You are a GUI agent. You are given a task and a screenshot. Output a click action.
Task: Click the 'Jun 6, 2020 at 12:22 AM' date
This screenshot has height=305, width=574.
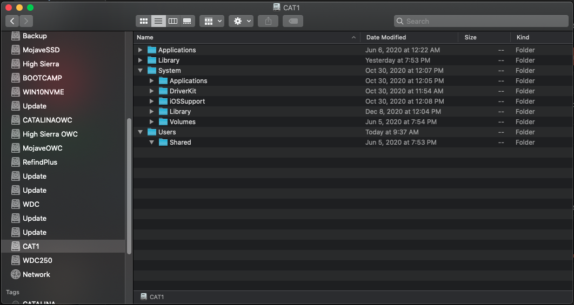pos(403,50)
